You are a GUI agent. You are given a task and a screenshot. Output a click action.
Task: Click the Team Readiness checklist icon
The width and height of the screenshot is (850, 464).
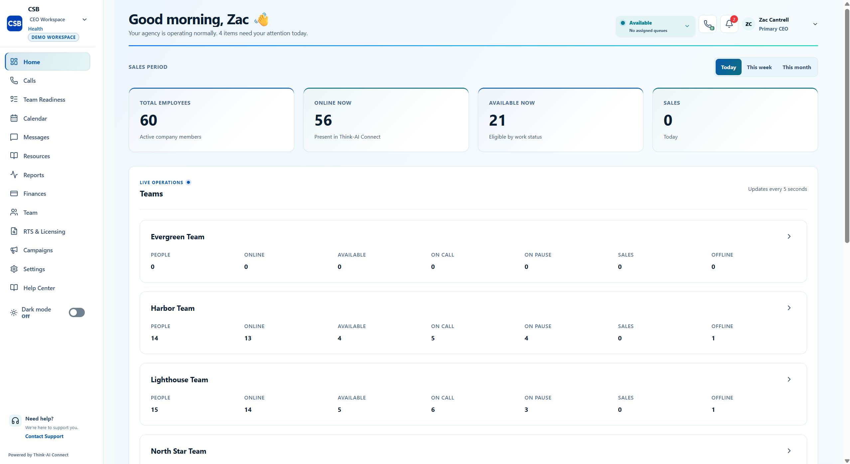(x=14, y=99)
